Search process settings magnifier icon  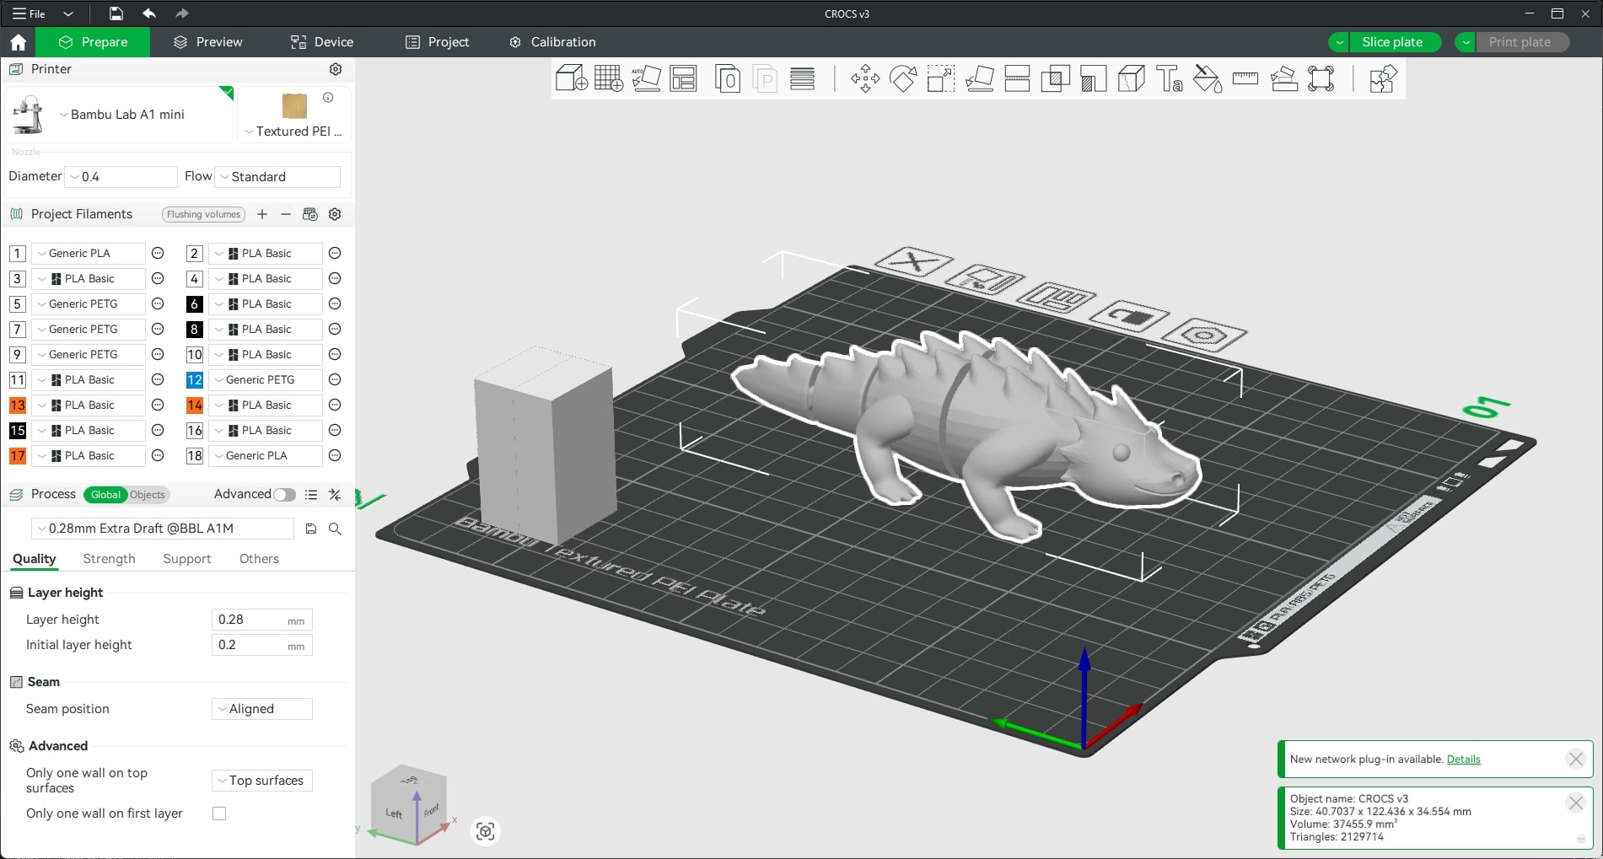[335, 529]
